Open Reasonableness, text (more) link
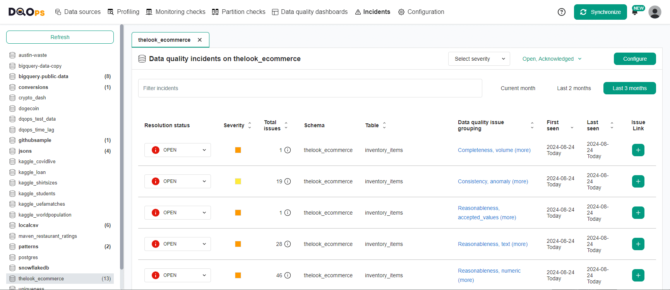Viewport: 670px width, 290px height. [x=493, y=244]
